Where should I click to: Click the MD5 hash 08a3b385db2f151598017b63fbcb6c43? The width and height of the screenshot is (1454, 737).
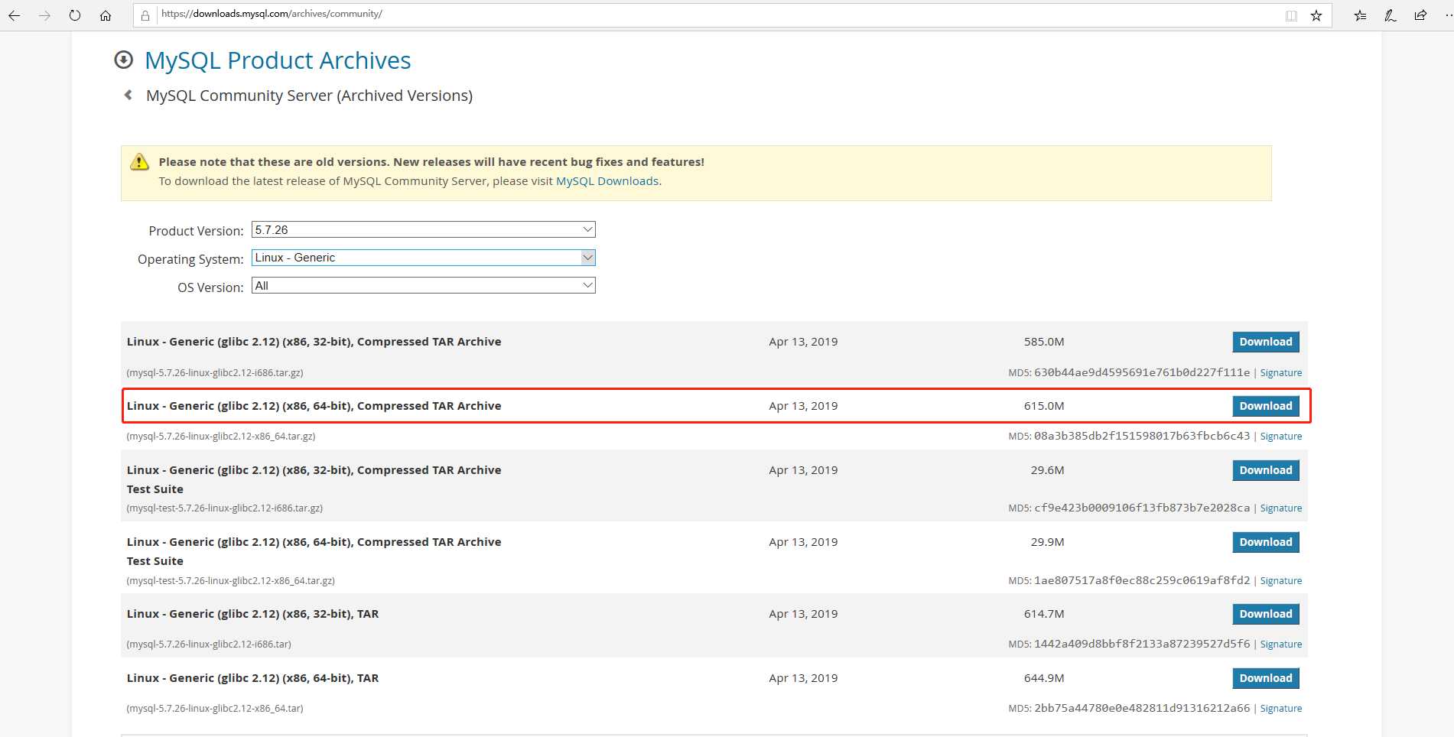point(1142,436)
